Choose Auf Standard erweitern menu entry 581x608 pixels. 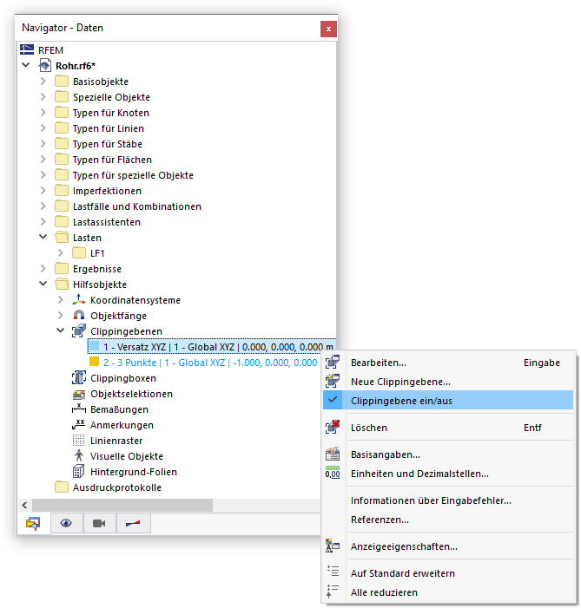click(x=448, y=573)
